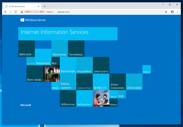Click the Üdvözöljük tile
Viewport: 183px width, 127px height.
134,82
